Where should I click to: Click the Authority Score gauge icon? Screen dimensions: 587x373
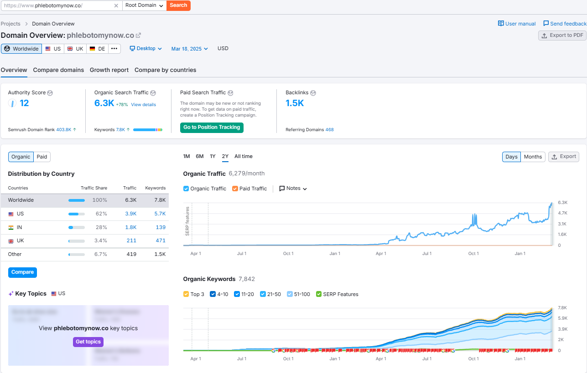tap(12, 103)
